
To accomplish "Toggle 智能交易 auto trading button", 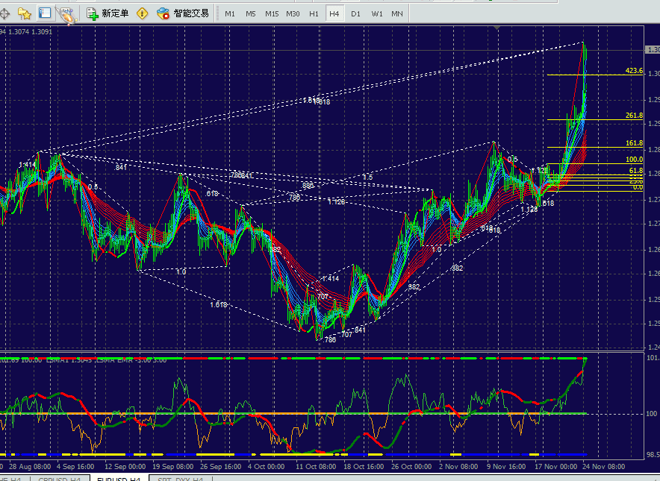I will (183, 13).
